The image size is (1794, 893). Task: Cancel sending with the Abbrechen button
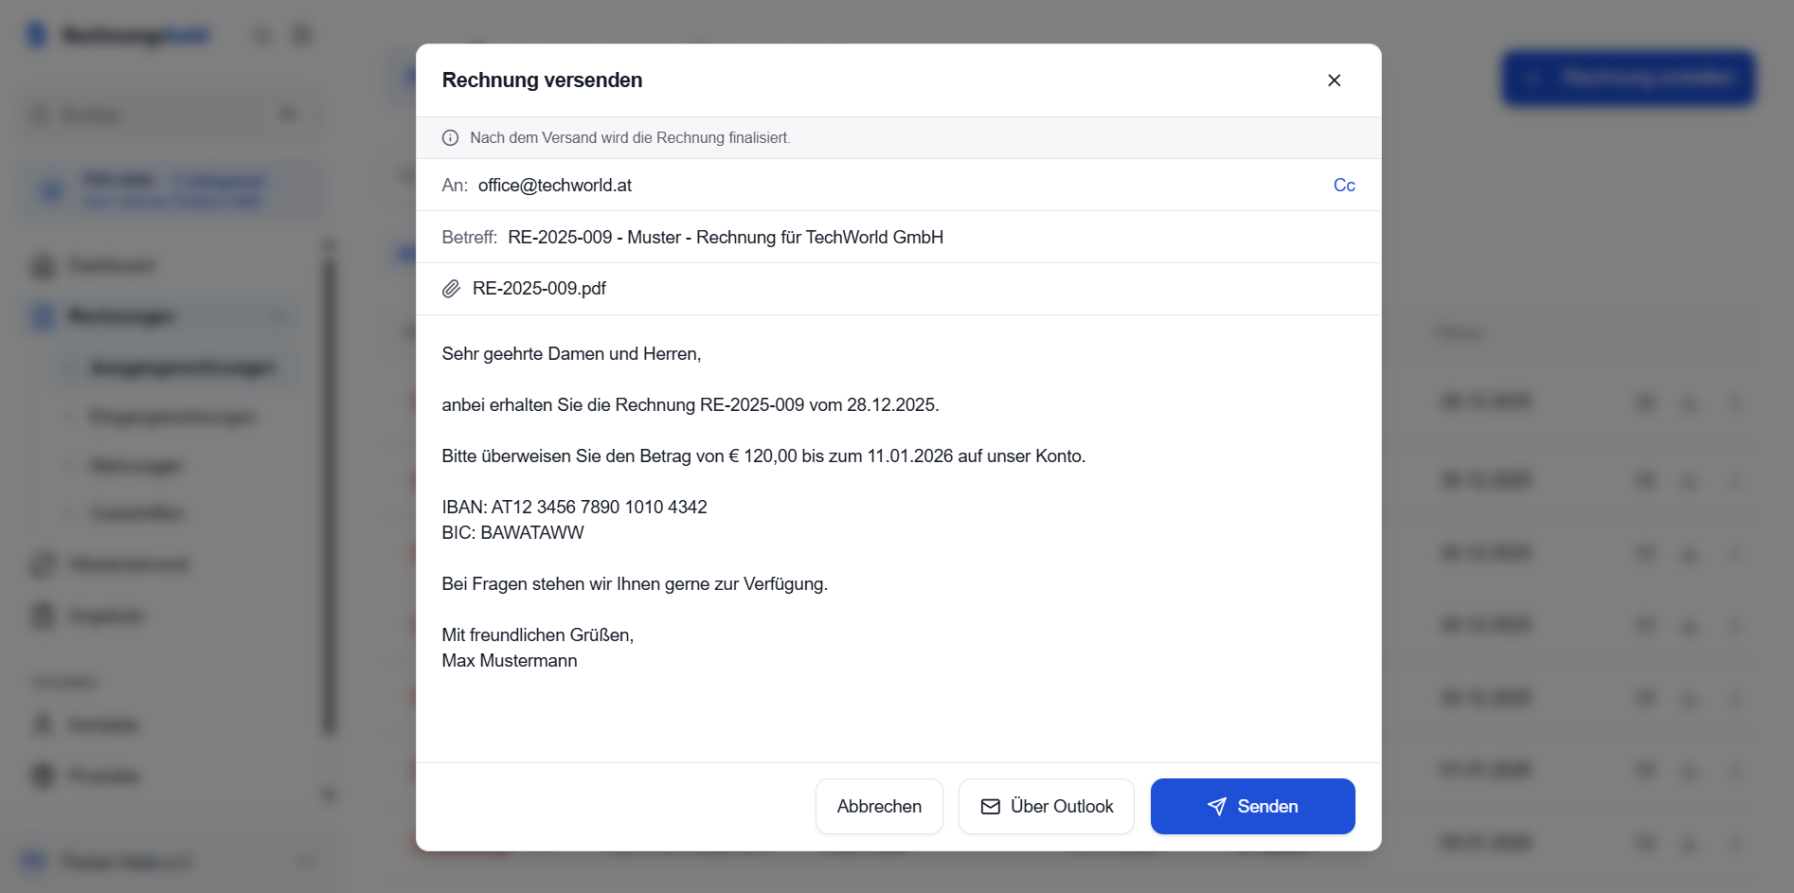(x=878, y=806)
